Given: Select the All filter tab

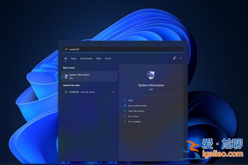Looking at the screenshot, I should tap(65, 59).
